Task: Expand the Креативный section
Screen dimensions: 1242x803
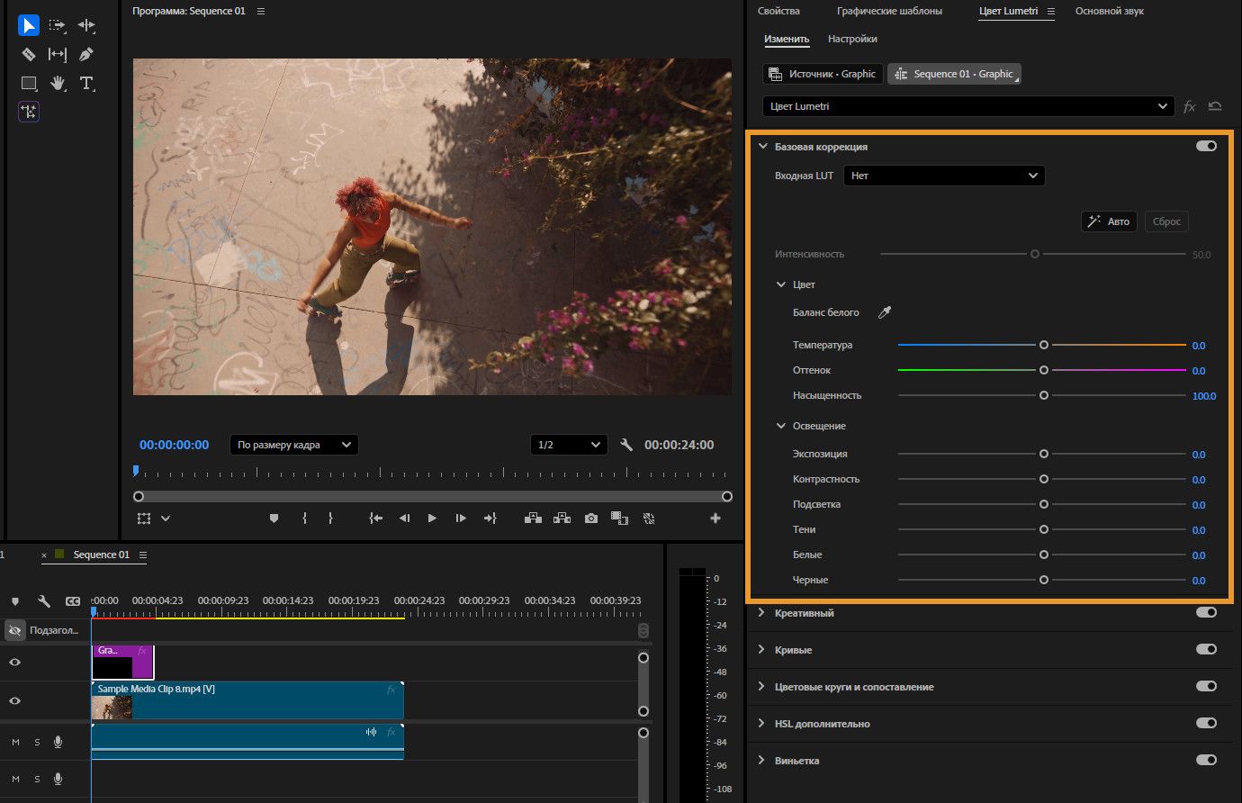Action: pyautogui.click(x=762, y=613)
